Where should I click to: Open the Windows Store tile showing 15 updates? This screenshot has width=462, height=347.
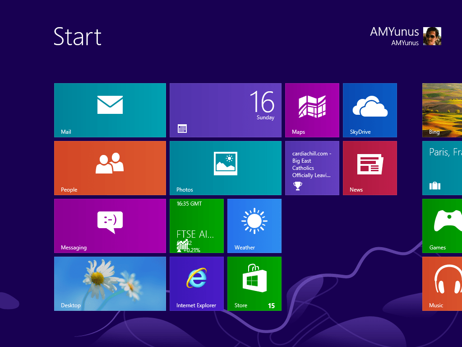point(254,283)
